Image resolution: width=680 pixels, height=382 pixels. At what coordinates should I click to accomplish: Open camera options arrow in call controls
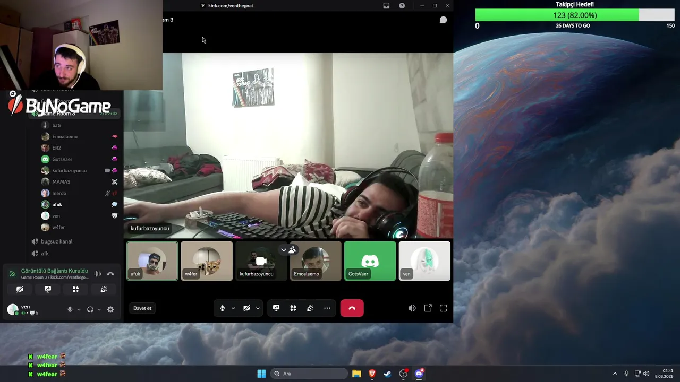[258, 308]
